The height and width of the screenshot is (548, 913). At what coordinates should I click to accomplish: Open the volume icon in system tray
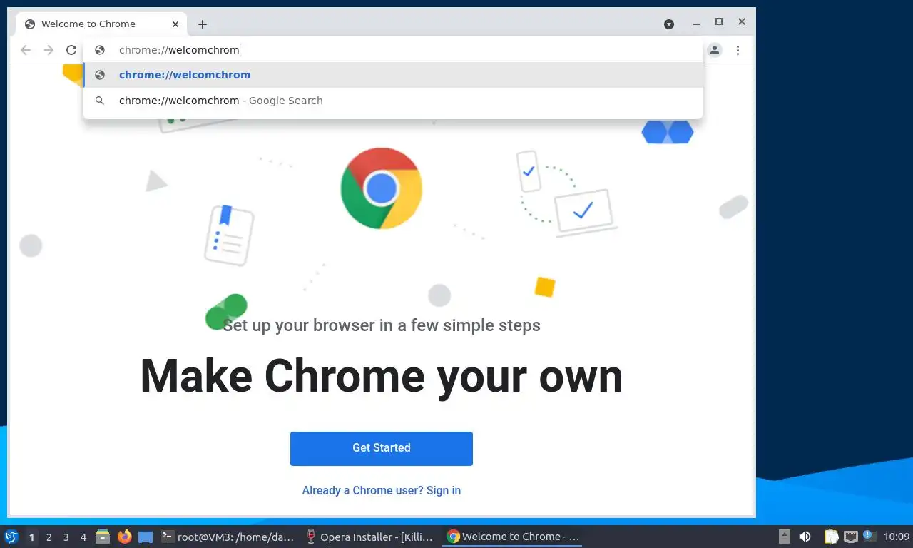(x=805, y=537)
